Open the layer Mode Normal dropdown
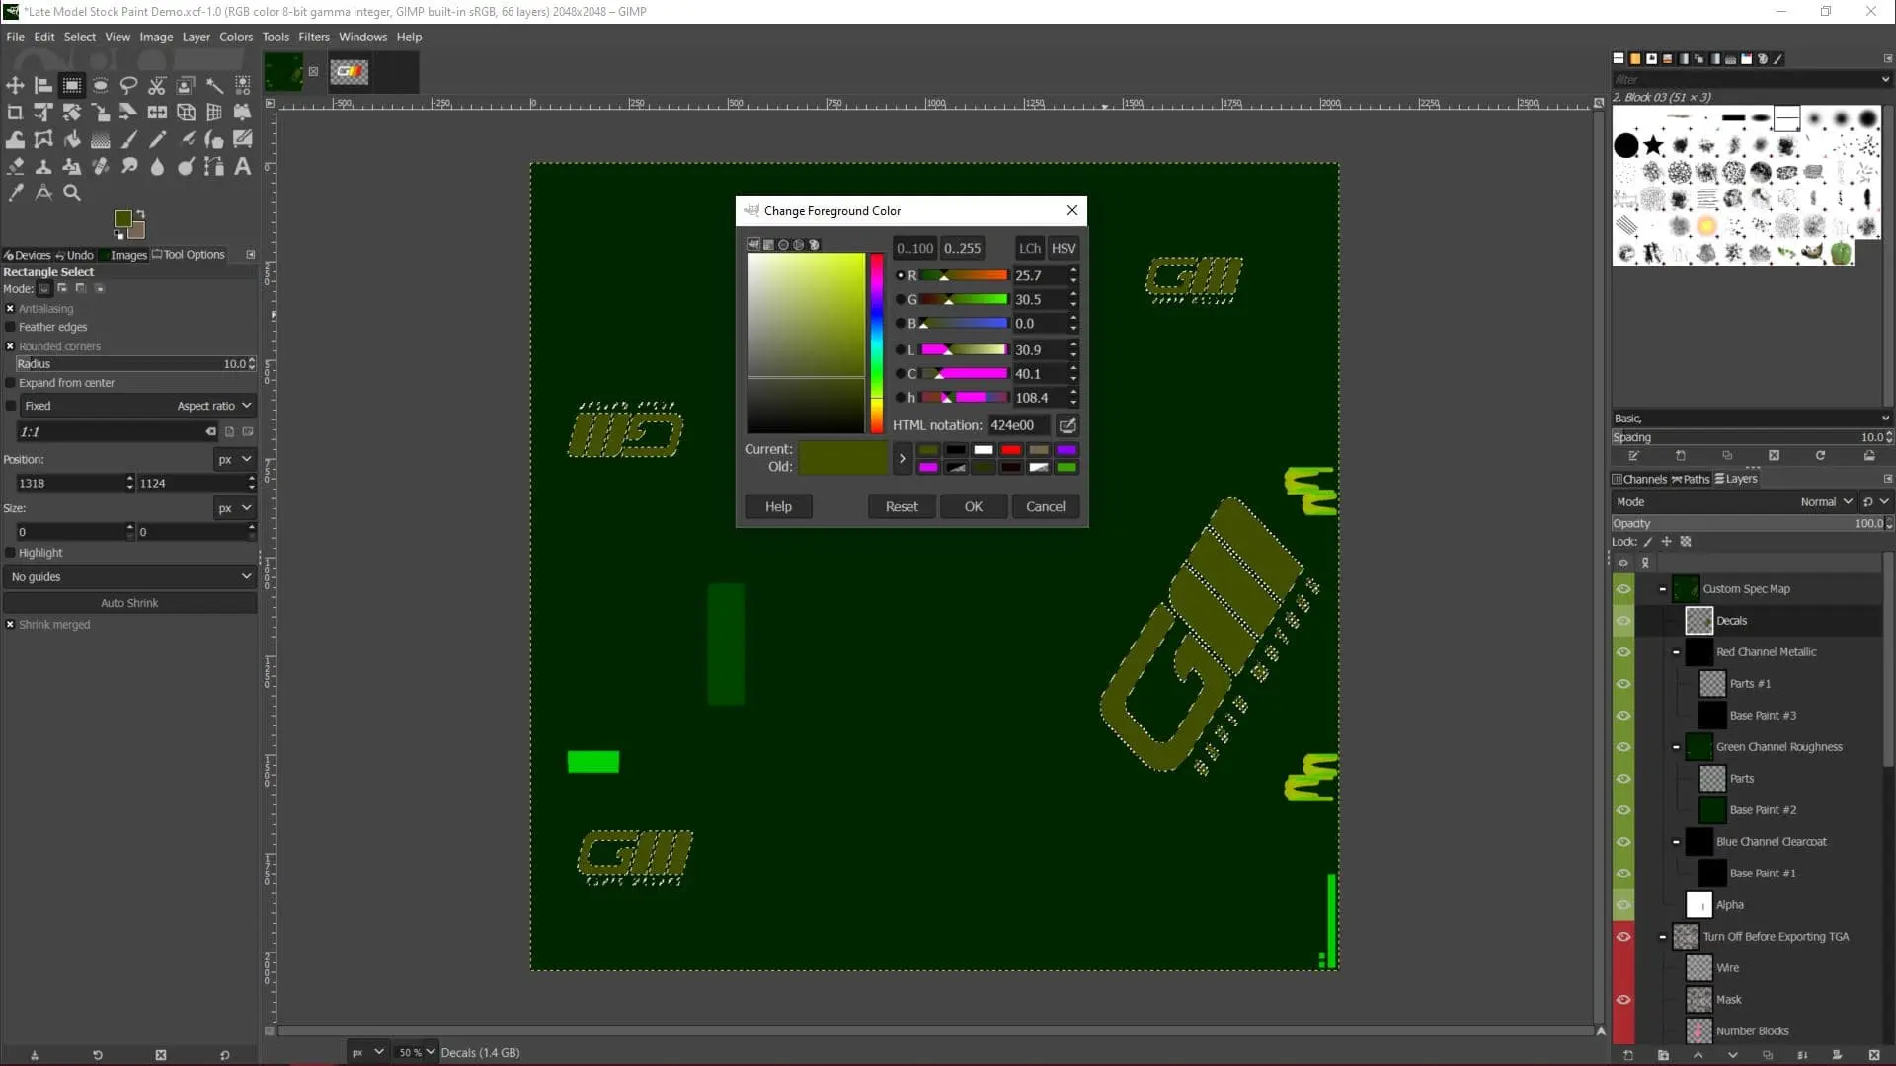Screen dimensions: 1896x1066 pos(1825,501)
